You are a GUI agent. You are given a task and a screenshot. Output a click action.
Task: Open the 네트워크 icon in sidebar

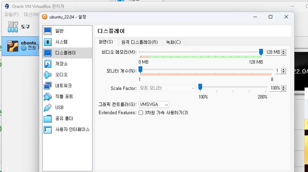tap(48, 85)
